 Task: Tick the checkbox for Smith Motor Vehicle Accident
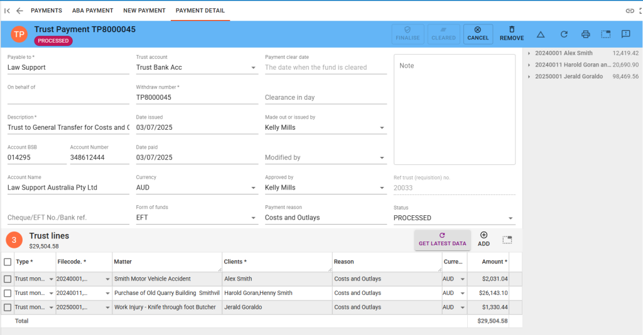(8, 279)
